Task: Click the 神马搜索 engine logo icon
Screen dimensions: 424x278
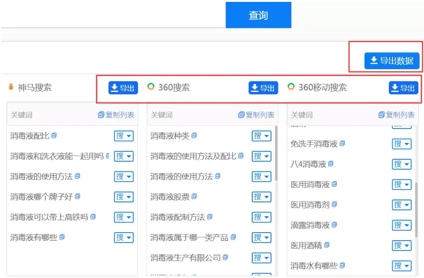Action: pyautogui.click(x=11, y=86)
